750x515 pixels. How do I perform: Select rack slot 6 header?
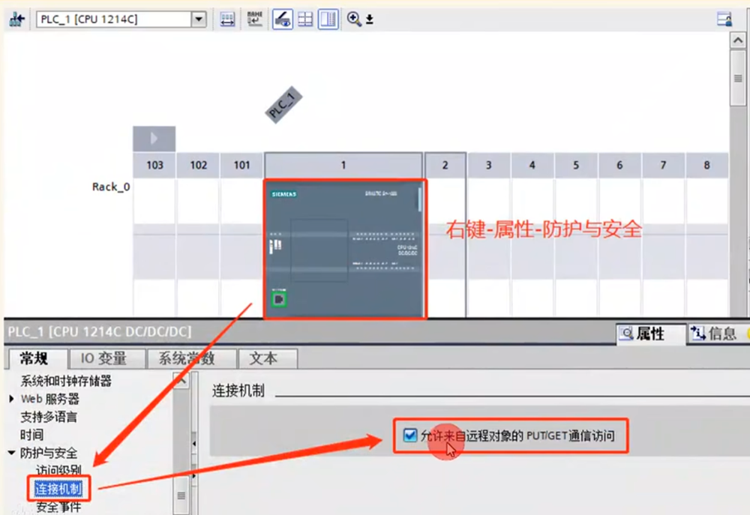click(x=619, y=165)
